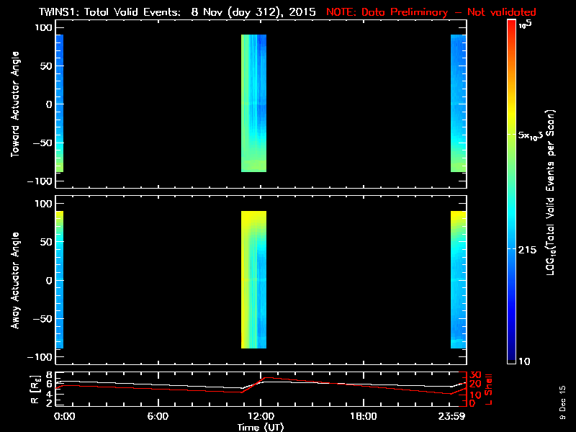Click the 'Time (UT)' x-axis label
Screen dimensions: 576x432
click(261, 426)
